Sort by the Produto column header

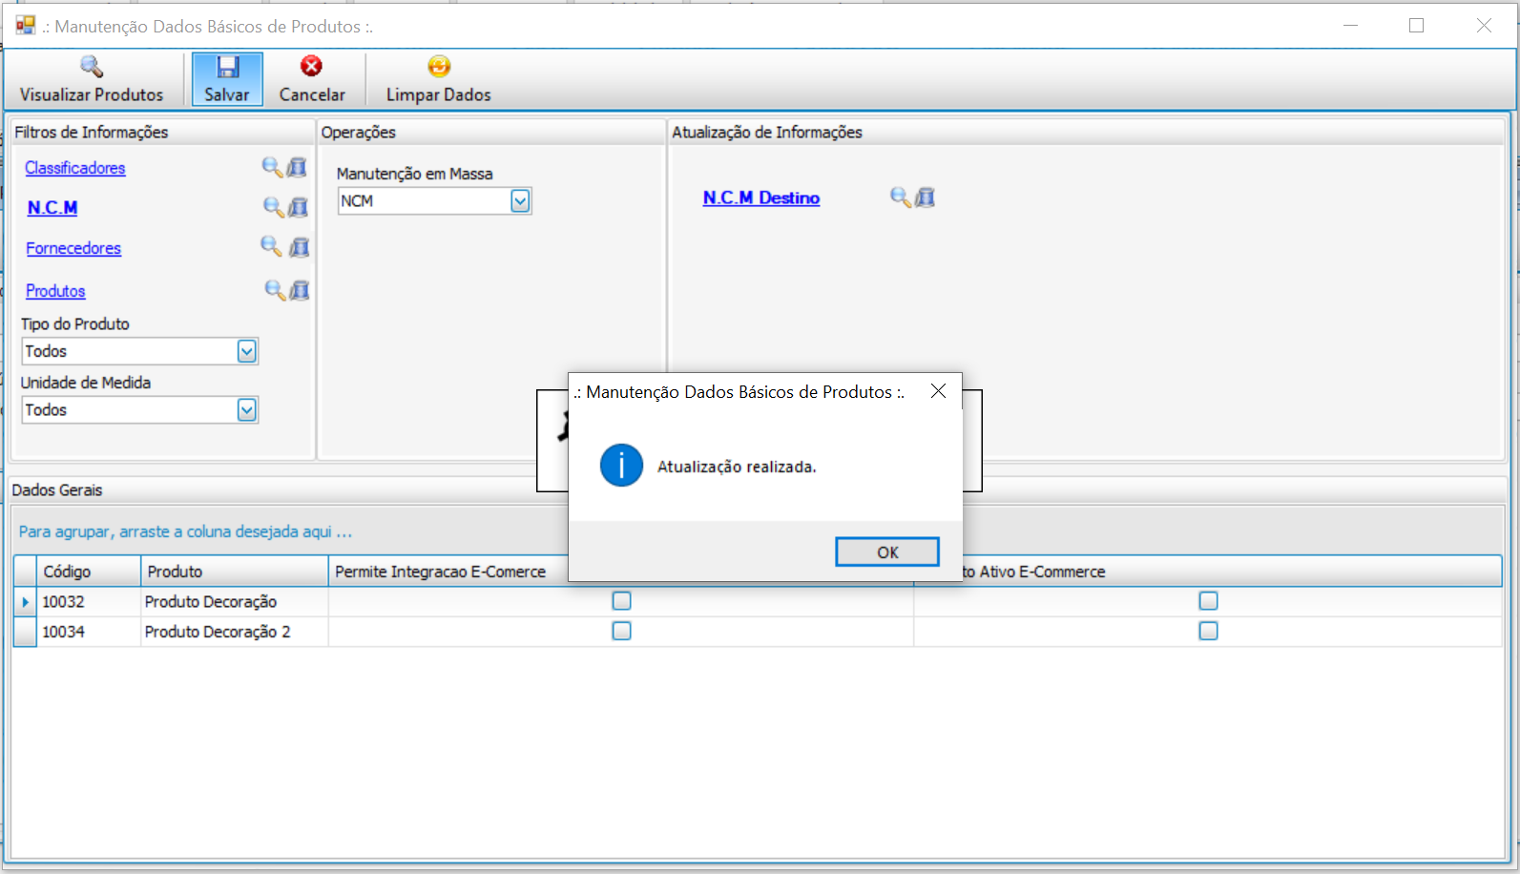click(235, 572)
